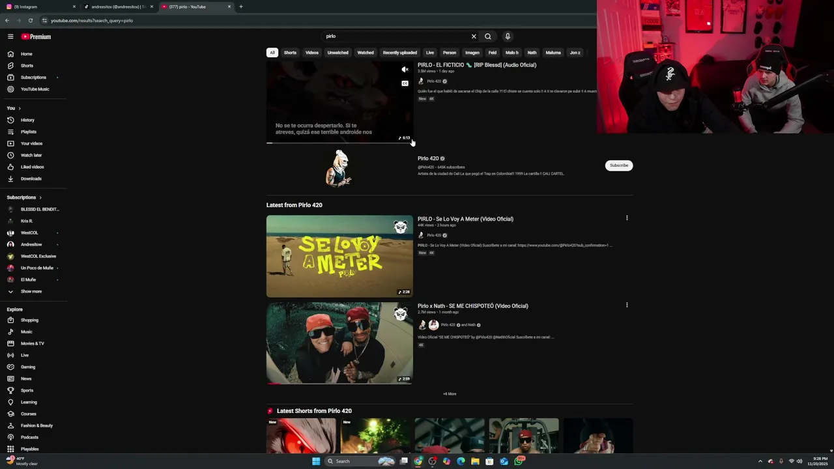Viewport: 834px width, 469px height.
Task: Start voice search with microphone
Action: 508,36
